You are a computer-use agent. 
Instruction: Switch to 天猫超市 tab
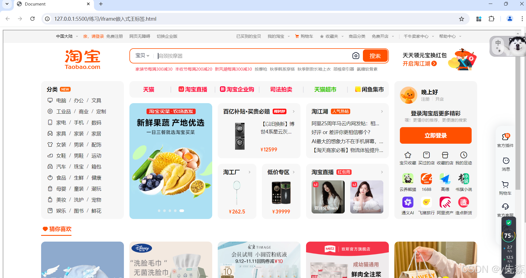pos(325,89)
